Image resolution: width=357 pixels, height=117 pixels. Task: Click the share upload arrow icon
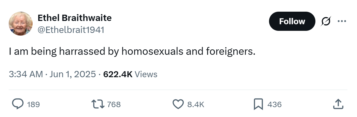[338, 104]
